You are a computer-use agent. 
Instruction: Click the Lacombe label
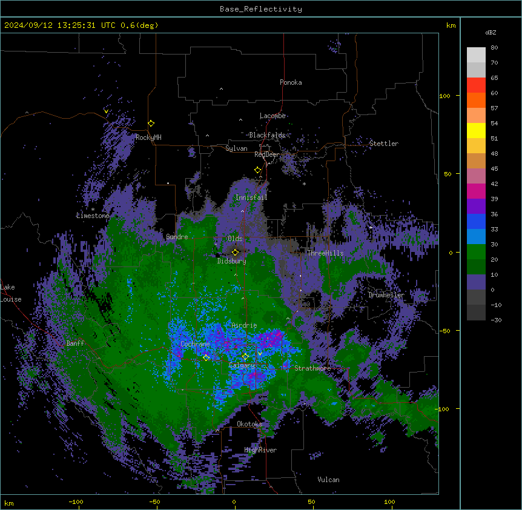pyautogui.click(x=273, y=116)
